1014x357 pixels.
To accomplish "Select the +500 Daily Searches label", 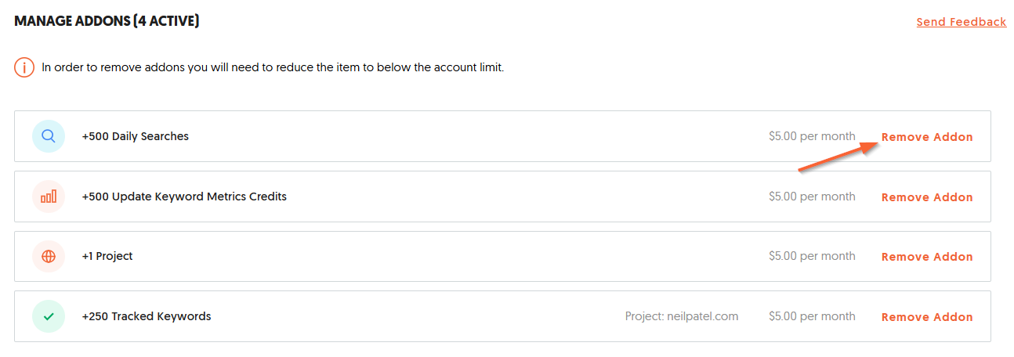I will point(135,136).
